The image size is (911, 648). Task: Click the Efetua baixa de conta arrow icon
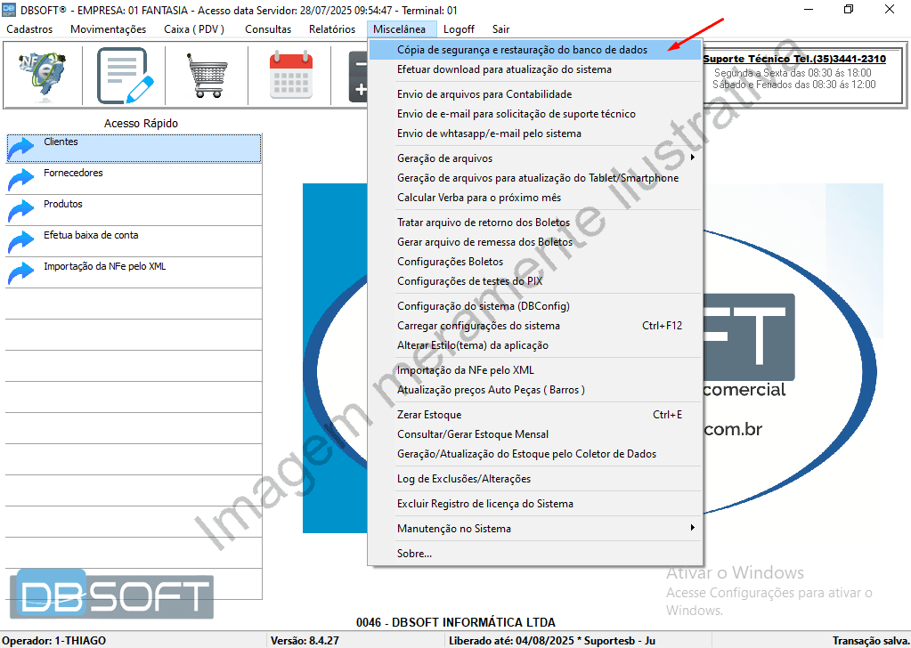[21, 235]
